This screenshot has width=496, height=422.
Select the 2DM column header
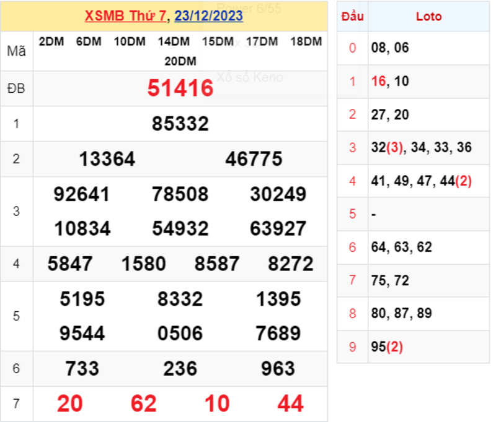point(50,42)
